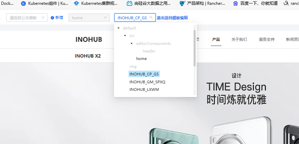This screenshot has height=144, width=299.
Task: Click the white phone image
Action: tap(242, 130)
